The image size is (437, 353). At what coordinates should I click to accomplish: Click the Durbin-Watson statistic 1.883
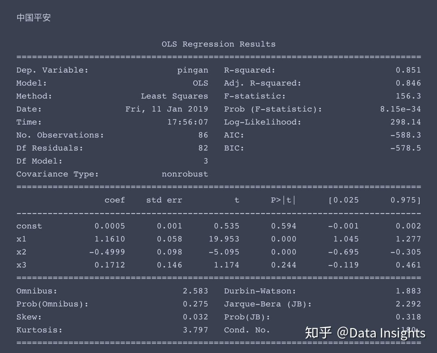click(409, 291)
